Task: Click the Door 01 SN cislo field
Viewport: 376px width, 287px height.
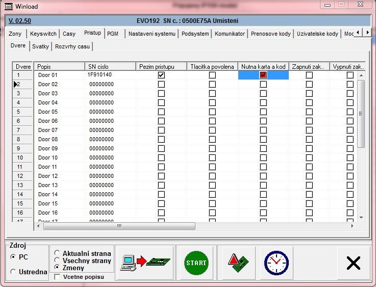Action: [x=110, y=75]
